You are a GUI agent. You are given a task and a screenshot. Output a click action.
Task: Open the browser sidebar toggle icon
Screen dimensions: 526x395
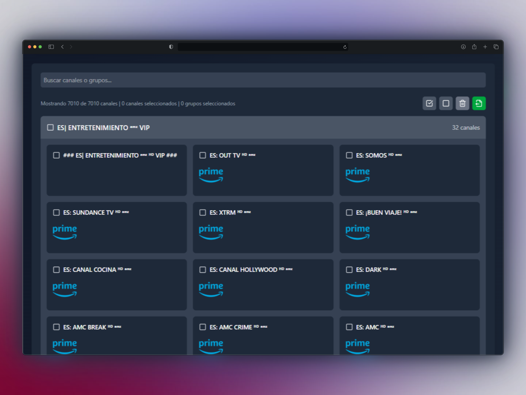pyautogui.click(x=51, y=47)
